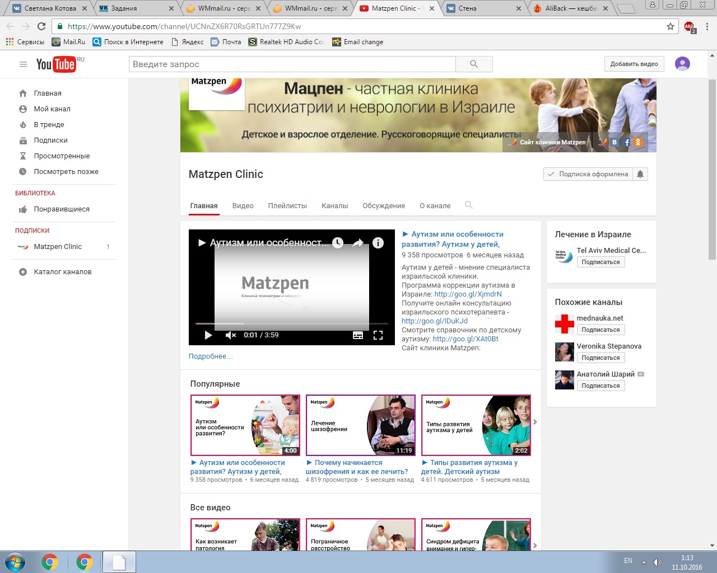Select the Главная channel tab
The image size is (717, 573).
point(204,205)
